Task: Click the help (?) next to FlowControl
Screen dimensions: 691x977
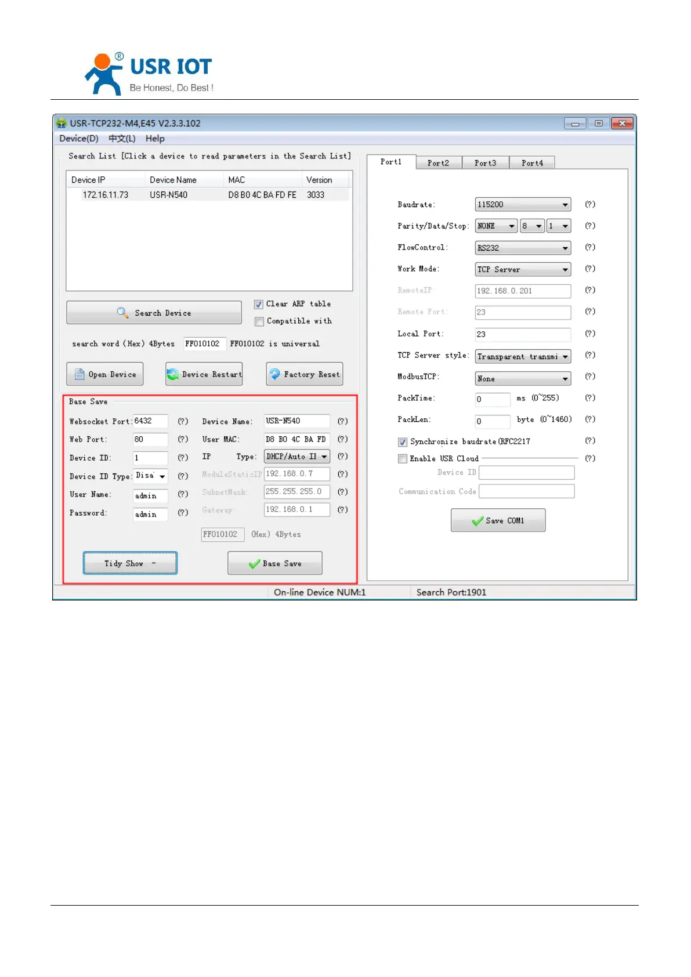Action: pyautogui.click(x=590, y=247)
